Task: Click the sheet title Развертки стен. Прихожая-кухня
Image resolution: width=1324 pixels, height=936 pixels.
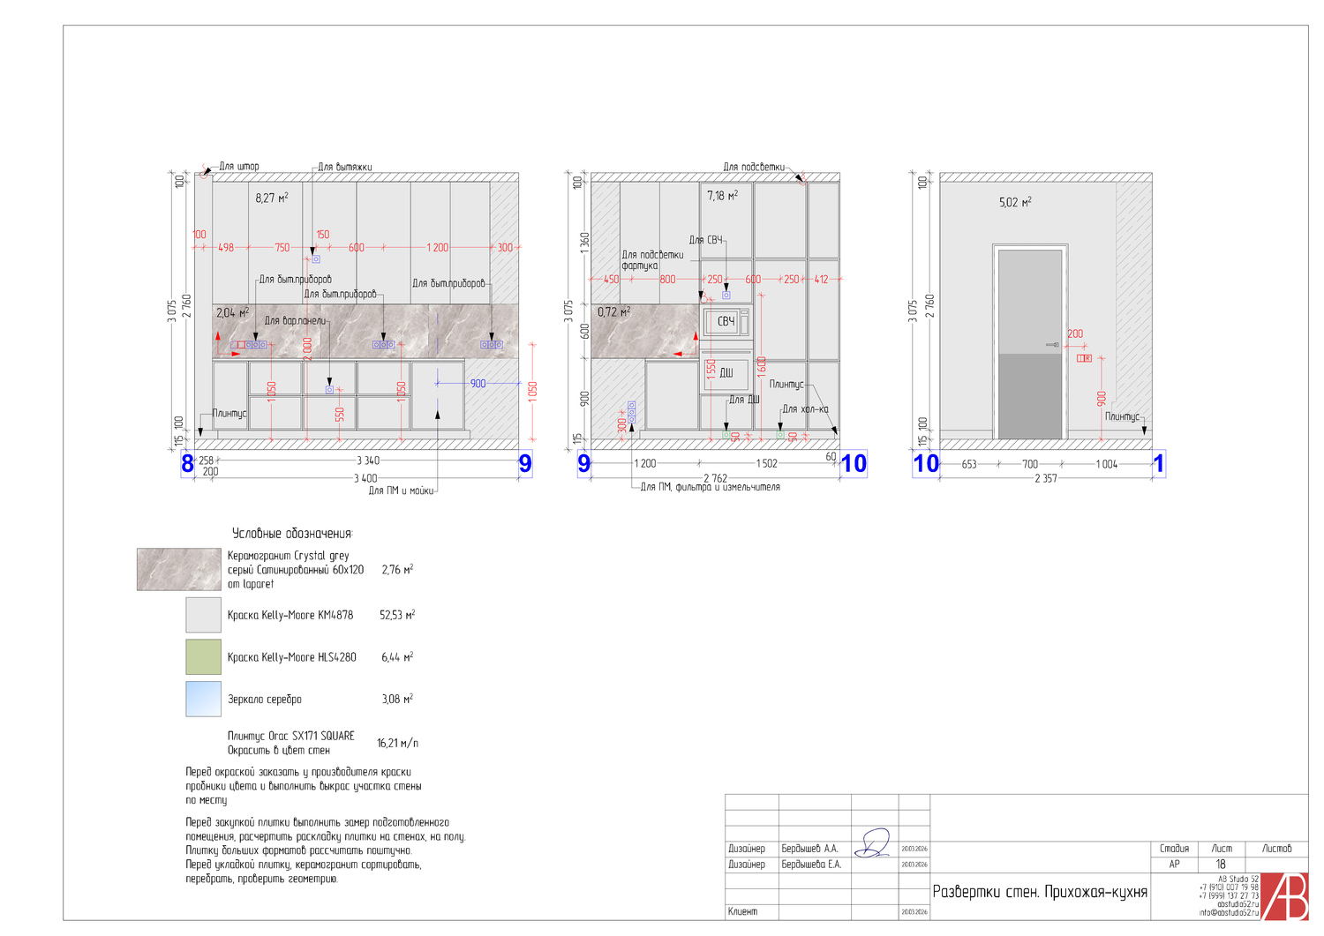Action: pos(1040,892)
